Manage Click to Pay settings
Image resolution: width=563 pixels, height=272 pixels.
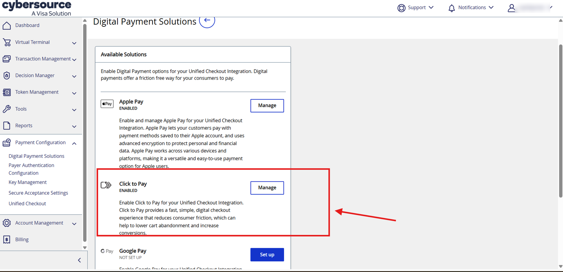(x=267, y=188)
